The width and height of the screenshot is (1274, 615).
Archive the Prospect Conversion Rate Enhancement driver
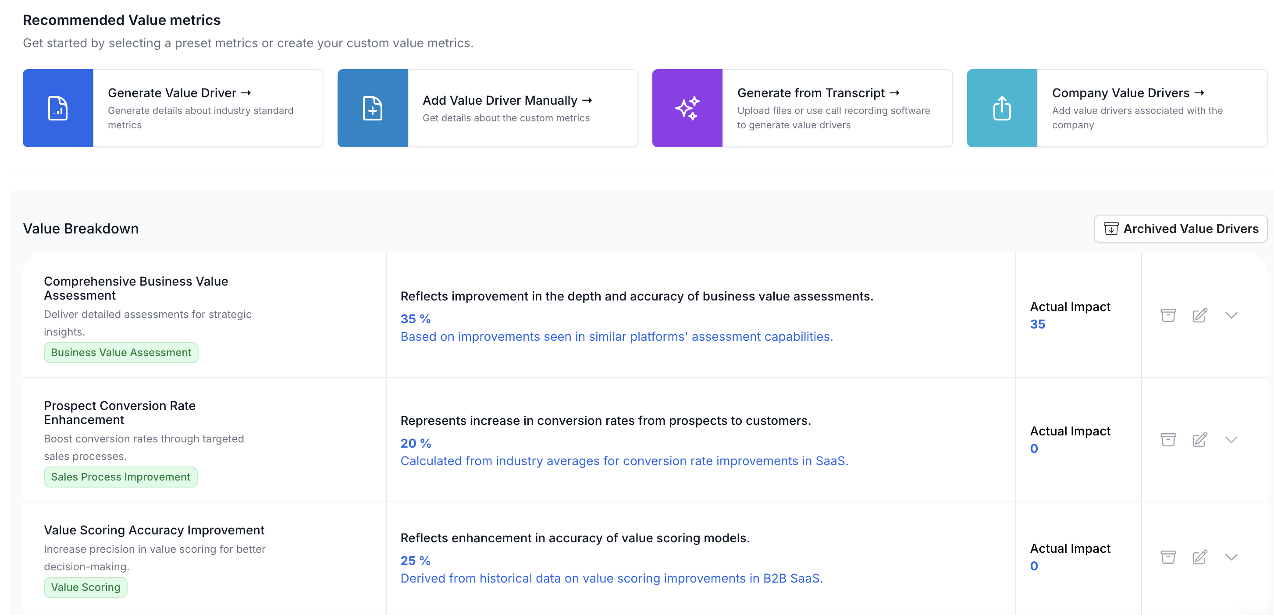[x=1167, y=440]
